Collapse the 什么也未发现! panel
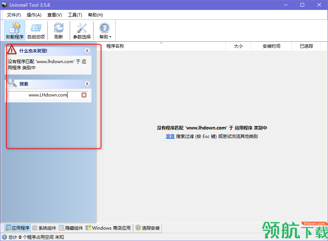Viewport: 328px width, 241px height. (x=87, y=51)
